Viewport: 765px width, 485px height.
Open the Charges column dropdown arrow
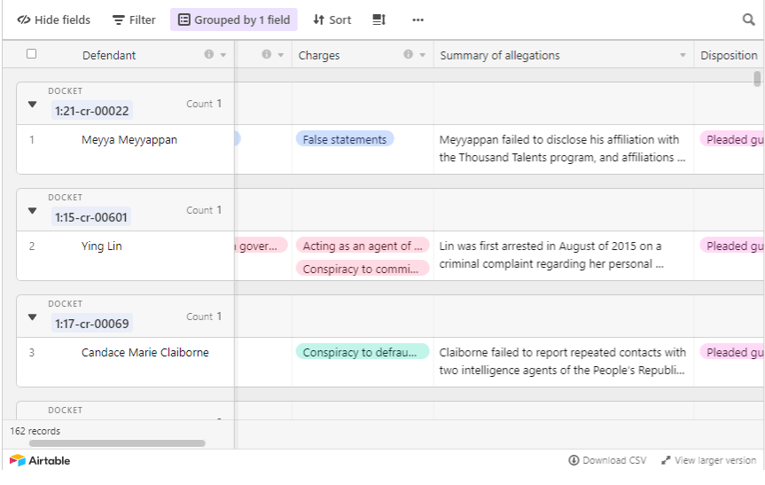[422, 55]
